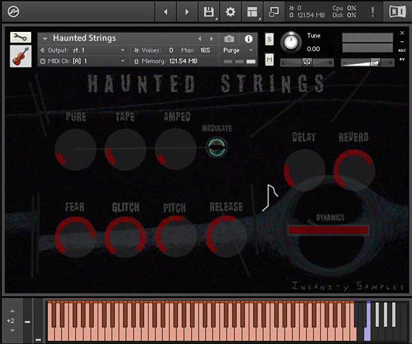Select next preset with header right arrow

pos(211,39)
